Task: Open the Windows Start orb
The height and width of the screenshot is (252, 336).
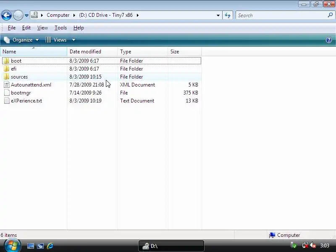Action: [13, 246]
